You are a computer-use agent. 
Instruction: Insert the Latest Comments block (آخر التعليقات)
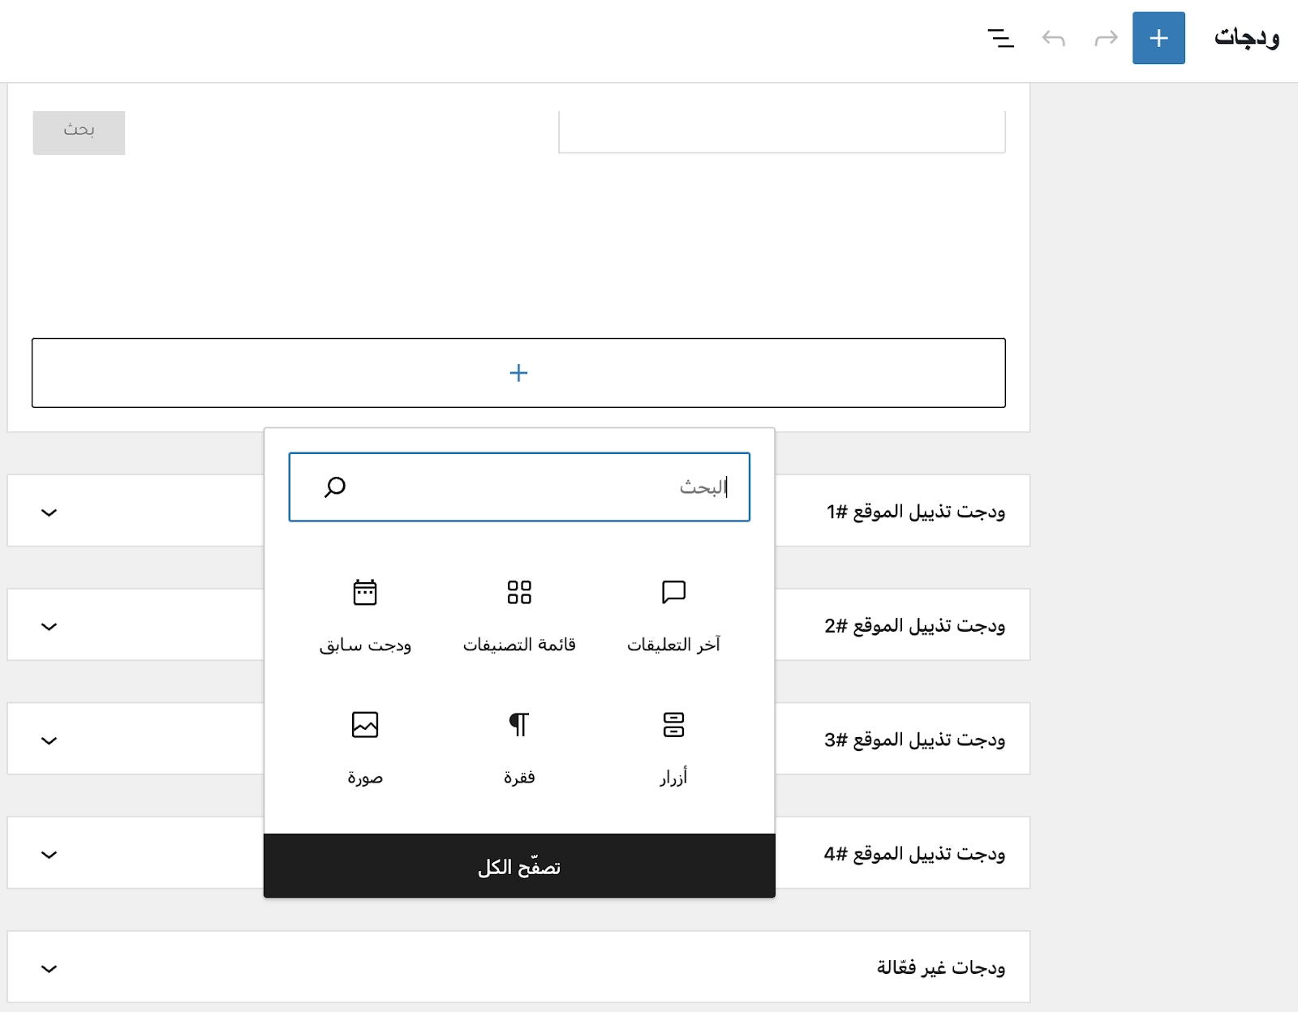point(673,615)
